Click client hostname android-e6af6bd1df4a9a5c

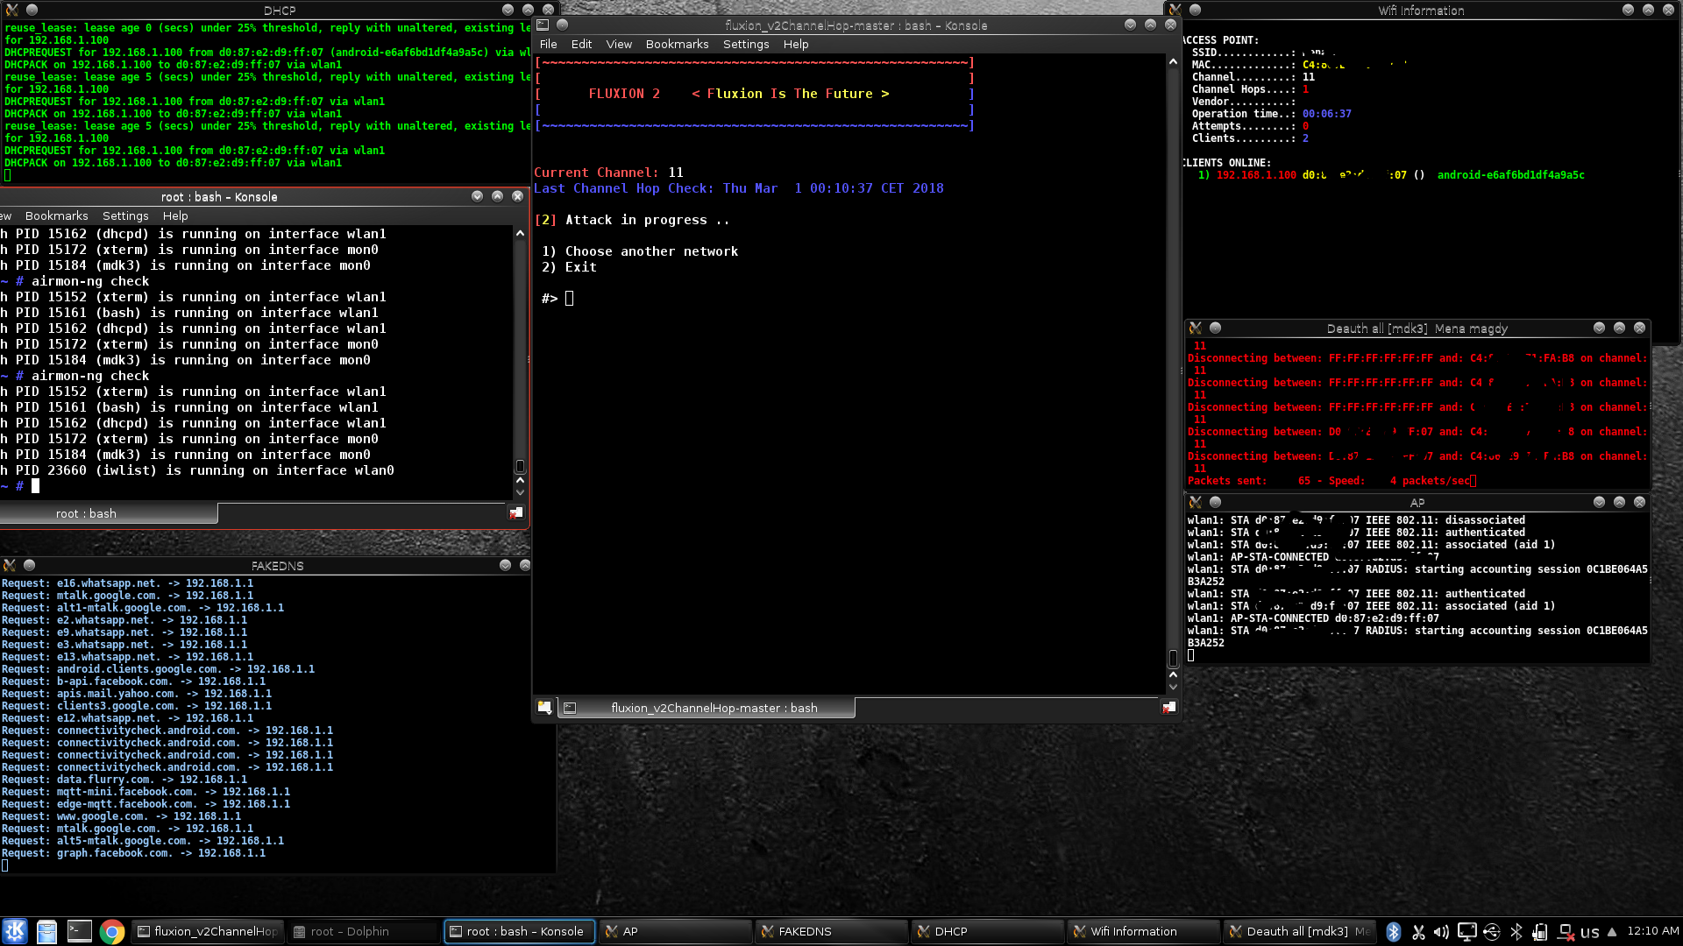[1510, 175]
